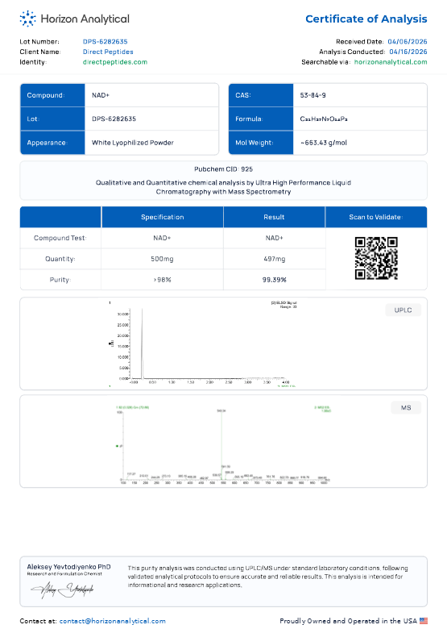Select the MS label badge

pos(406,408)
